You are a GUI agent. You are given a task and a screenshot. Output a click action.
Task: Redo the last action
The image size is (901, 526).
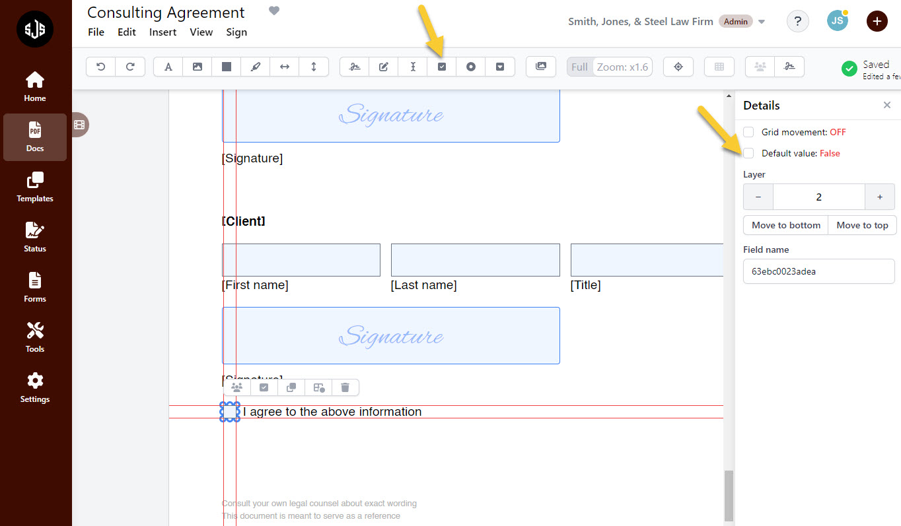click(x=130, y=67)
